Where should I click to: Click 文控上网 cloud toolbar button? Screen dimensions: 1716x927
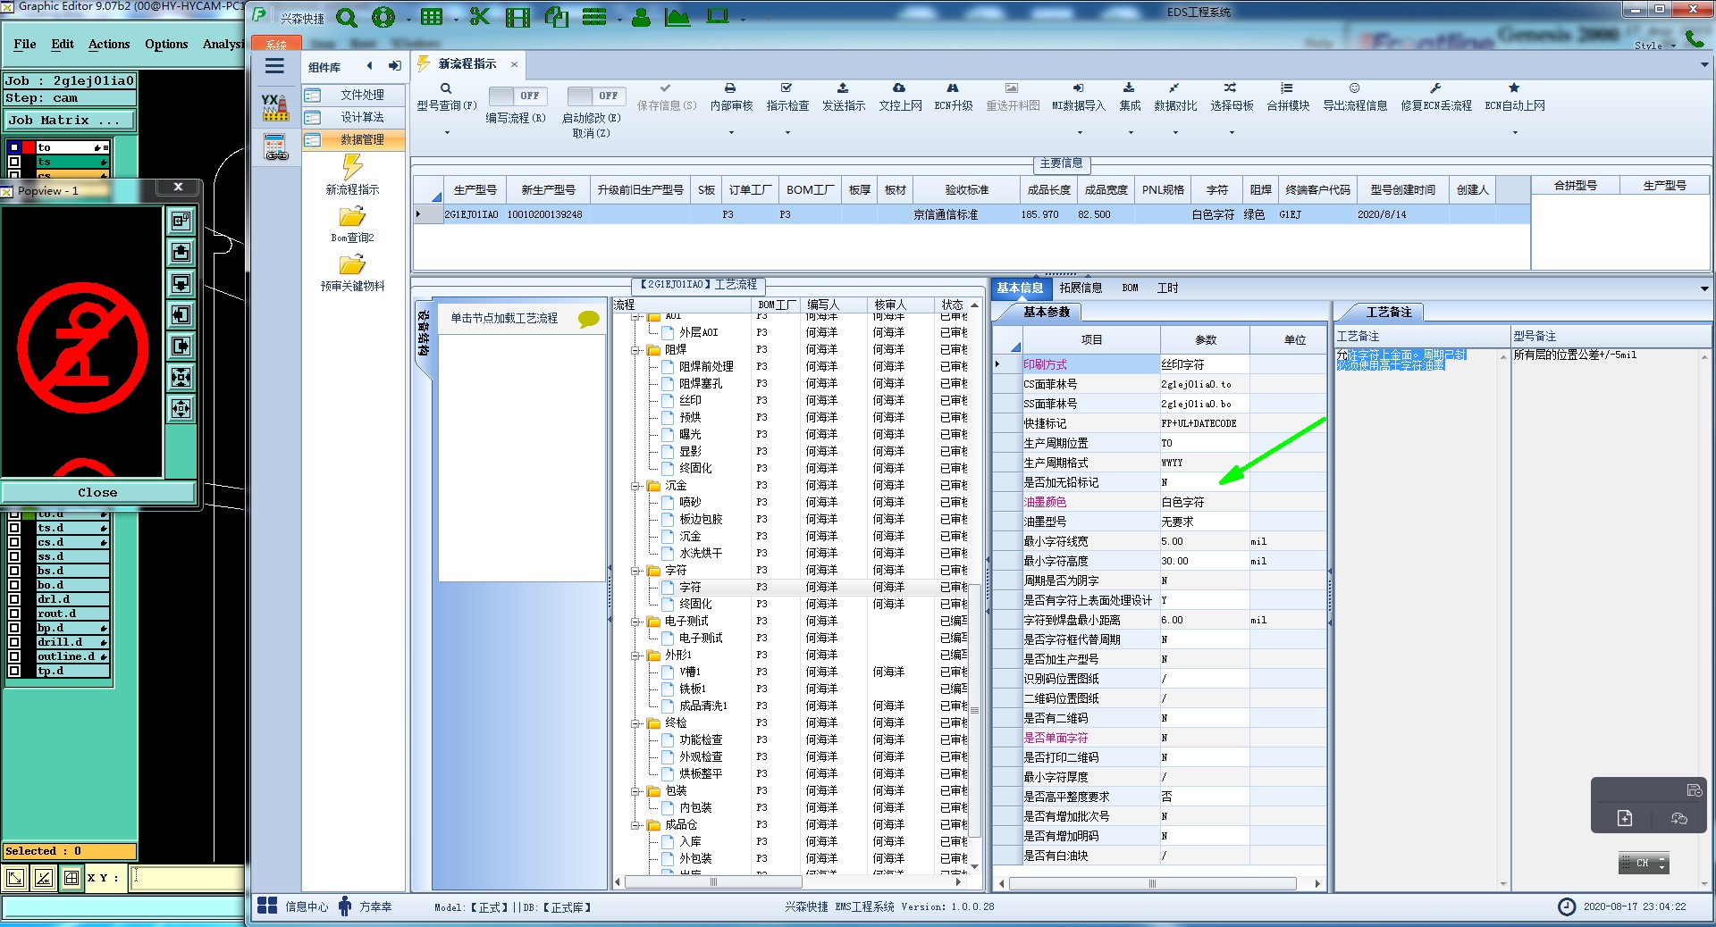(900, 97)
